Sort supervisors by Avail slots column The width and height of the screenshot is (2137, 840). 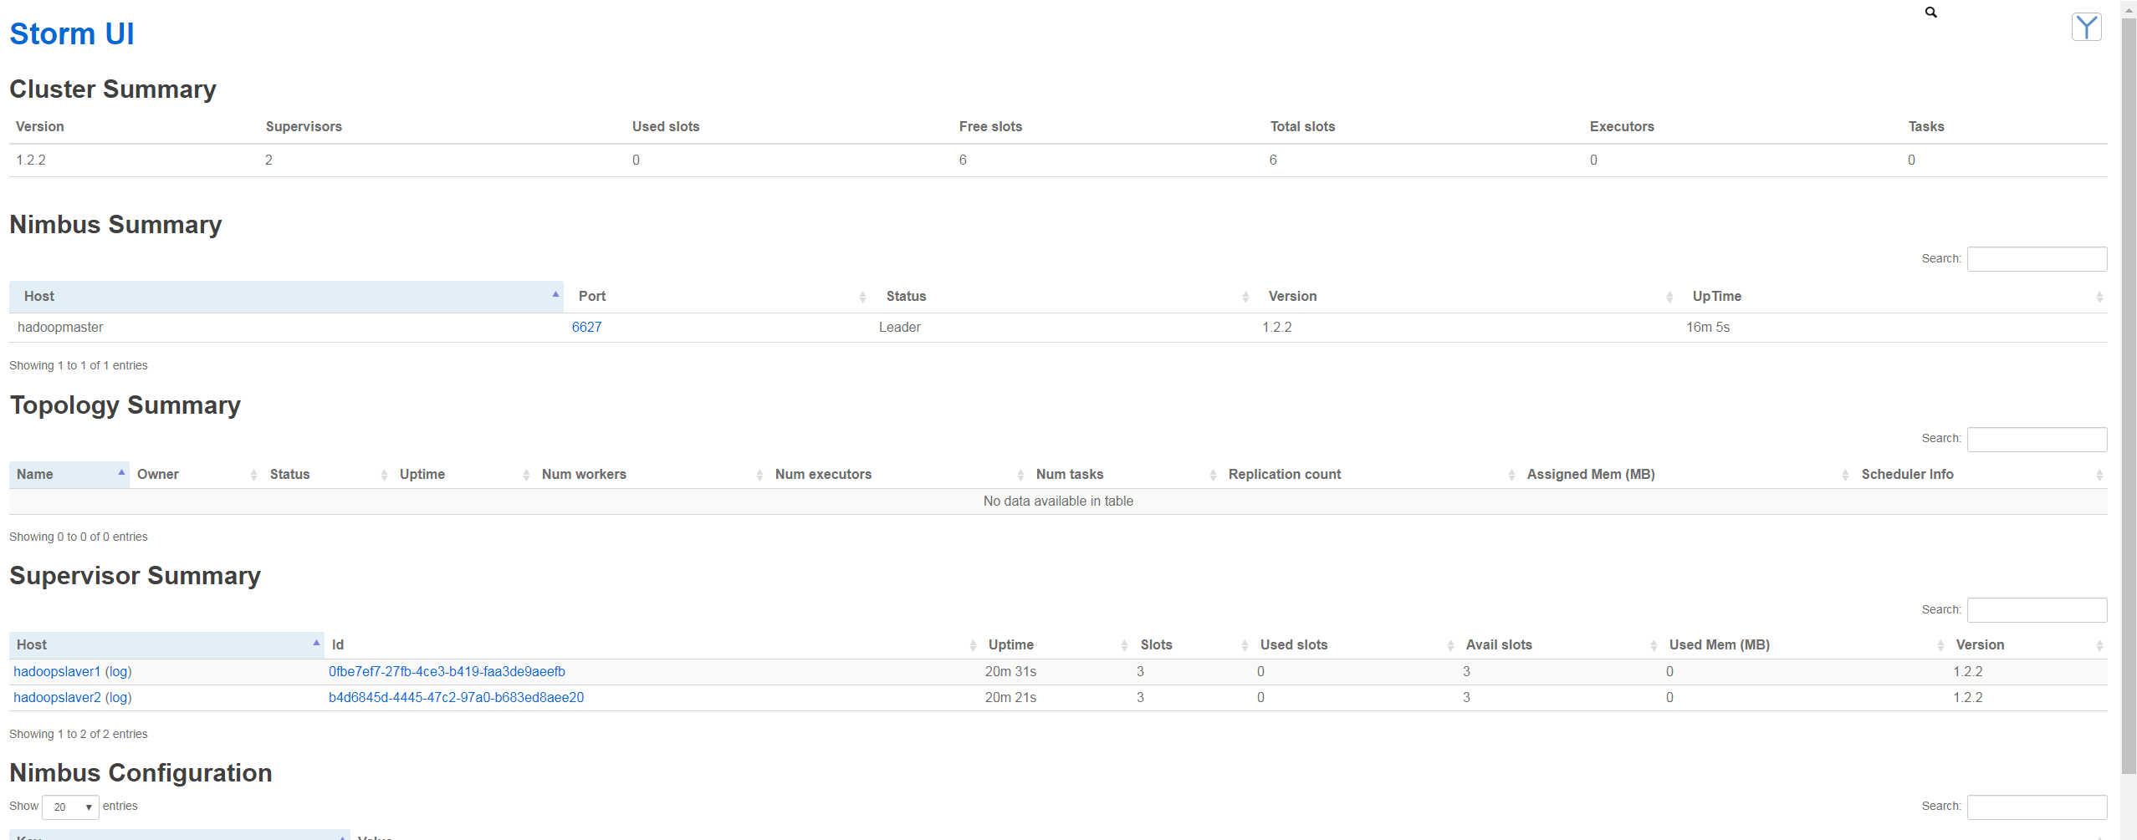click(1560, 645)
